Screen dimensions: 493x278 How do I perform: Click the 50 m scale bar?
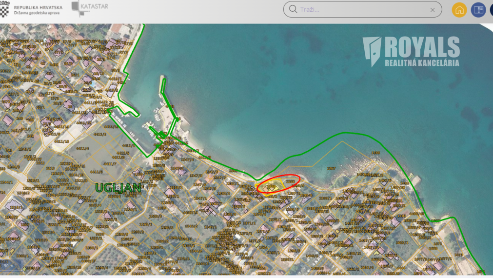click(11, 265)
